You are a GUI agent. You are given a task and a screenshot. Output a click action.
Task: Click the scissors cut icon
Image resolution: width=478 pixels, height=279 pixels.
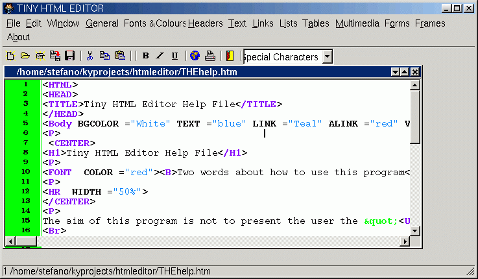[90, 56]
